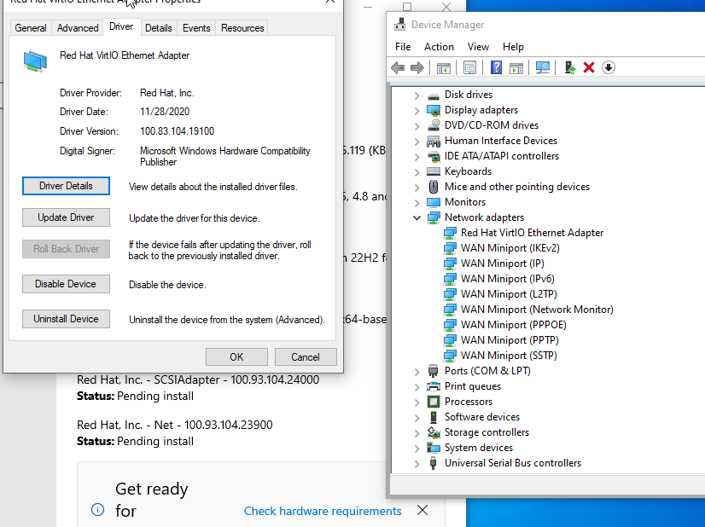Select WAN Miniport (L2TP) device

point(509,294)
